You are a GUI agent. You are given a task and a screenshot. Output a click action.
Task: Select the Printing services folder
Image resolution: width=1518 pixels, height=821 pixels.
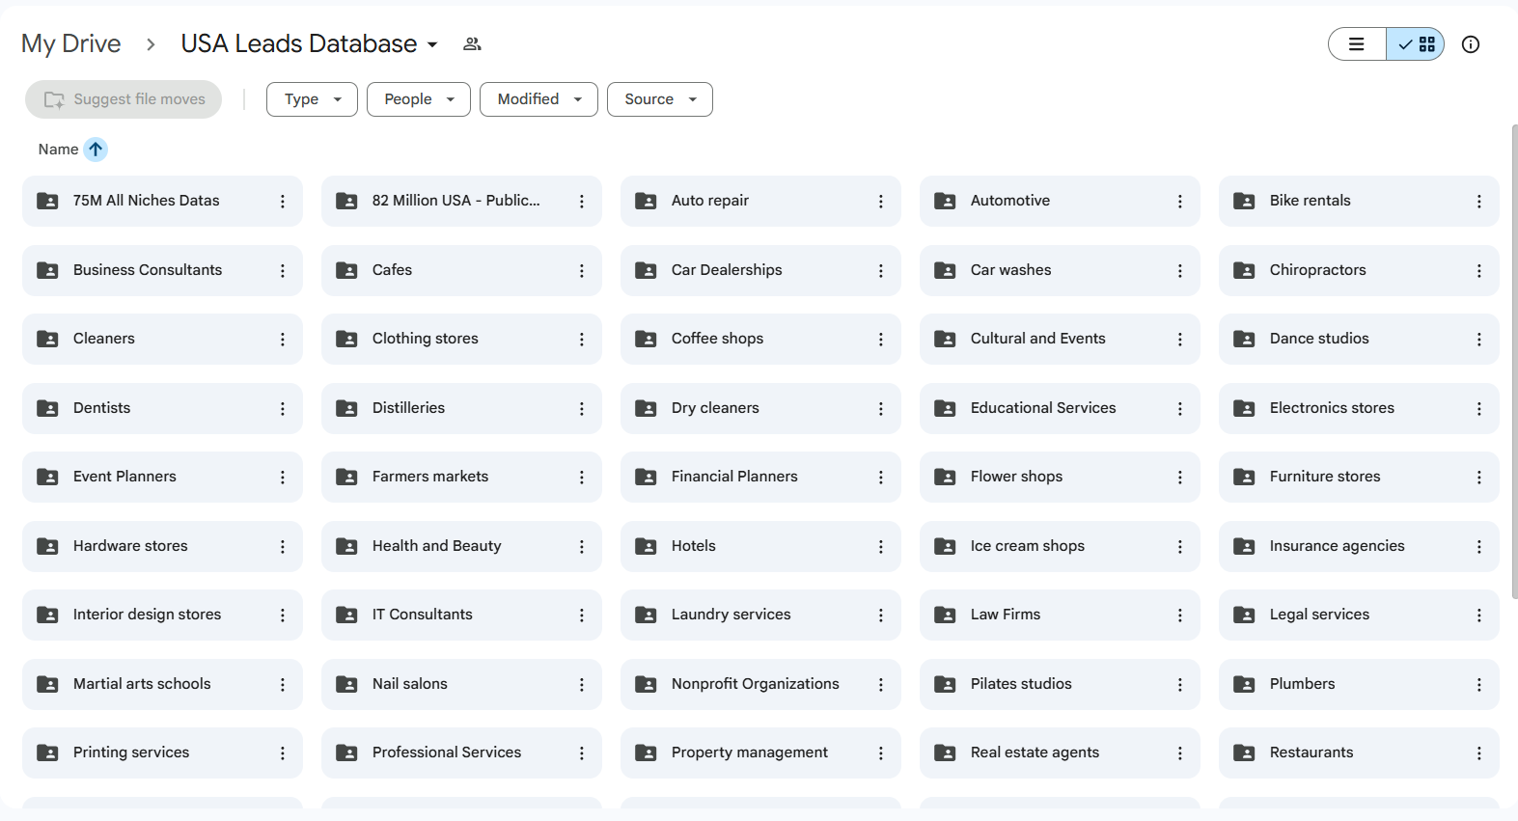pos(162,753)
